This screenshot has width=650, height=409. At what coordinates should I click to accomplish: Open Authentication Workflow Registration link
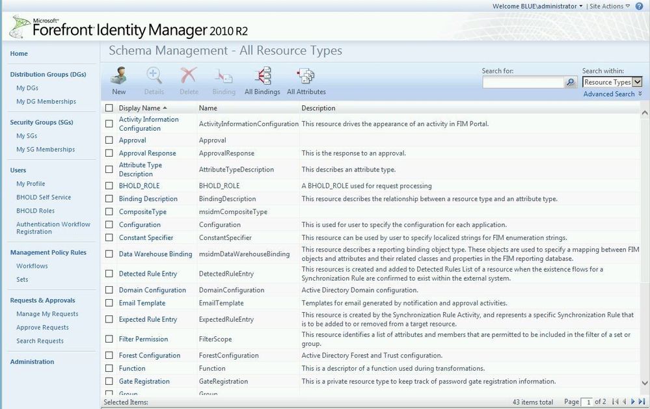[53, 228]
